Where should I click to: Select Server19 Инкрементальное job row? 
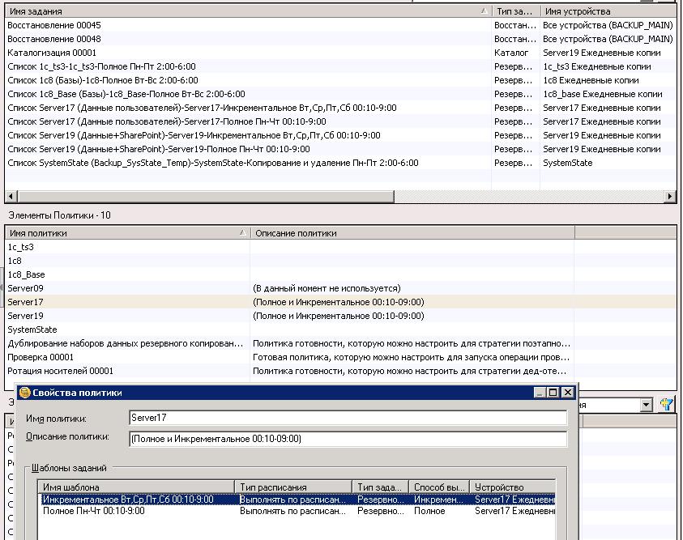tap(194, 135)
